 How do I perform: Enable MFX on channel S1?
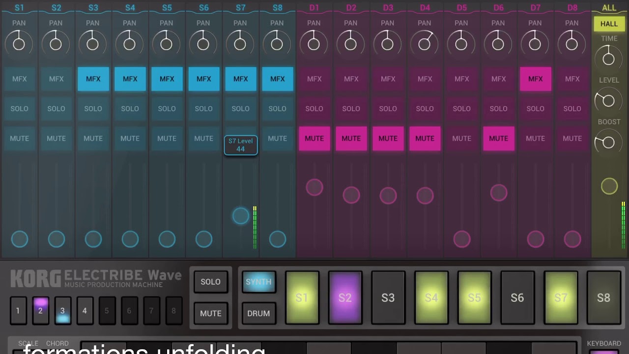(19, 79)
